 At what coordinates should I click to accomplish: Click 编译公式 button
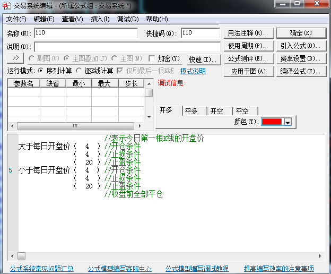pos(301,71)
